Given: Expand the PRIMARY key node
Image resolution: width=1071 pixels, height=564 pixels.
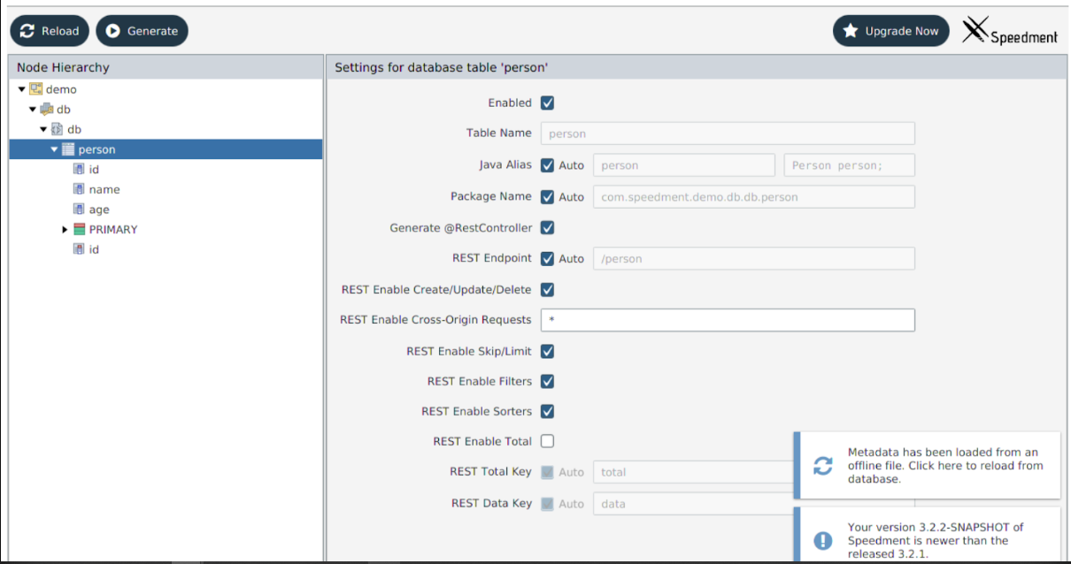Looking at the screenshot, I should (x=65, y=229).
